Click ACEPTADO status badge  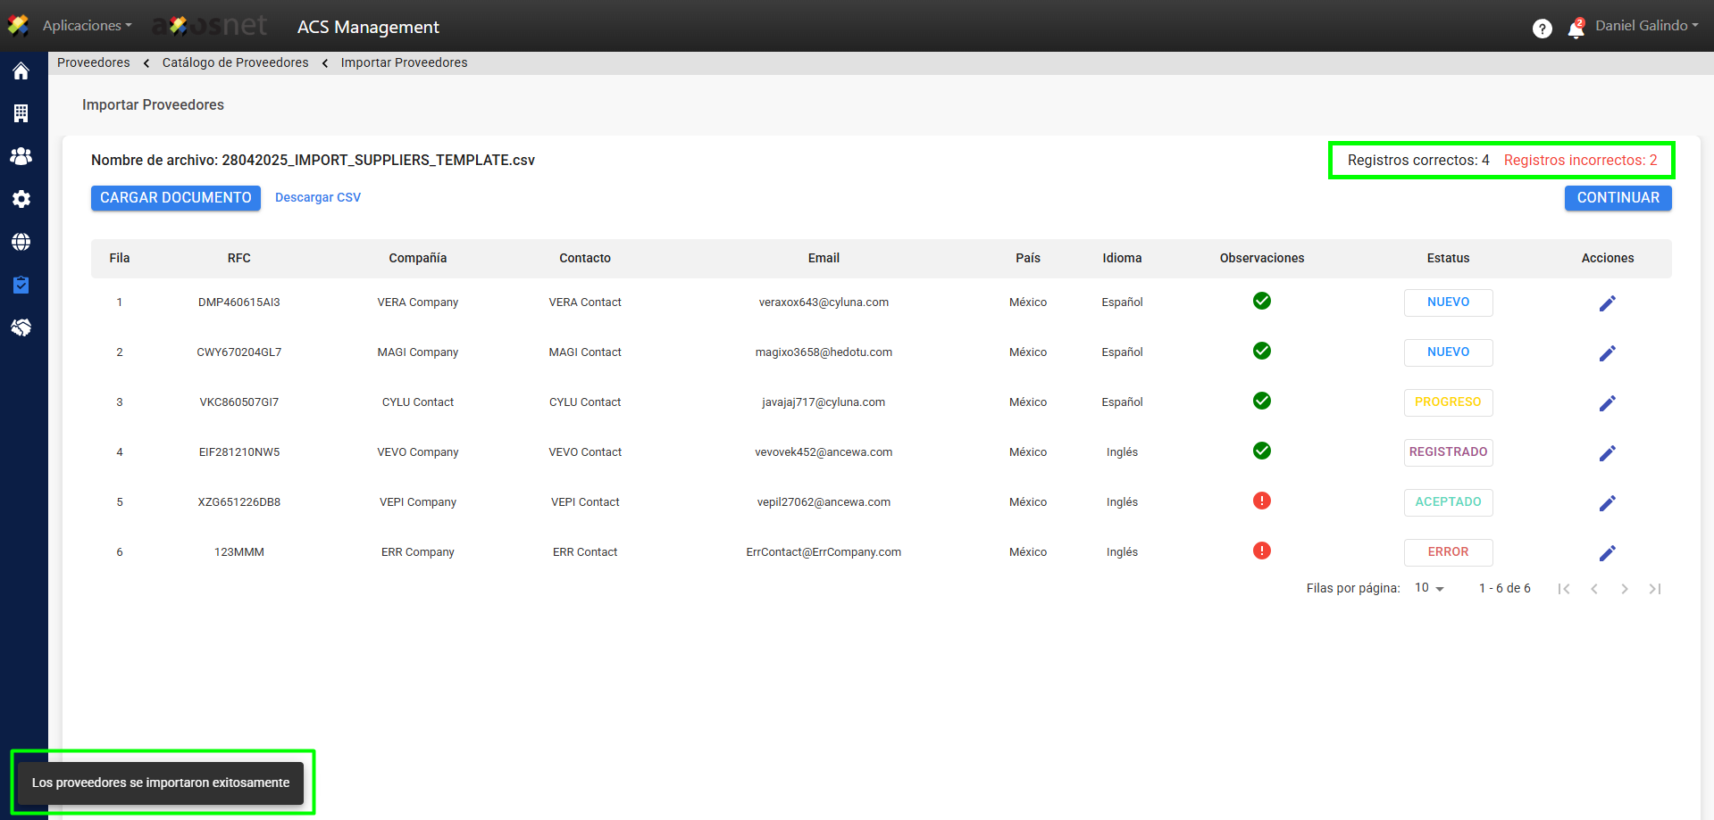pyautogui.click(x=1448, y=502)
